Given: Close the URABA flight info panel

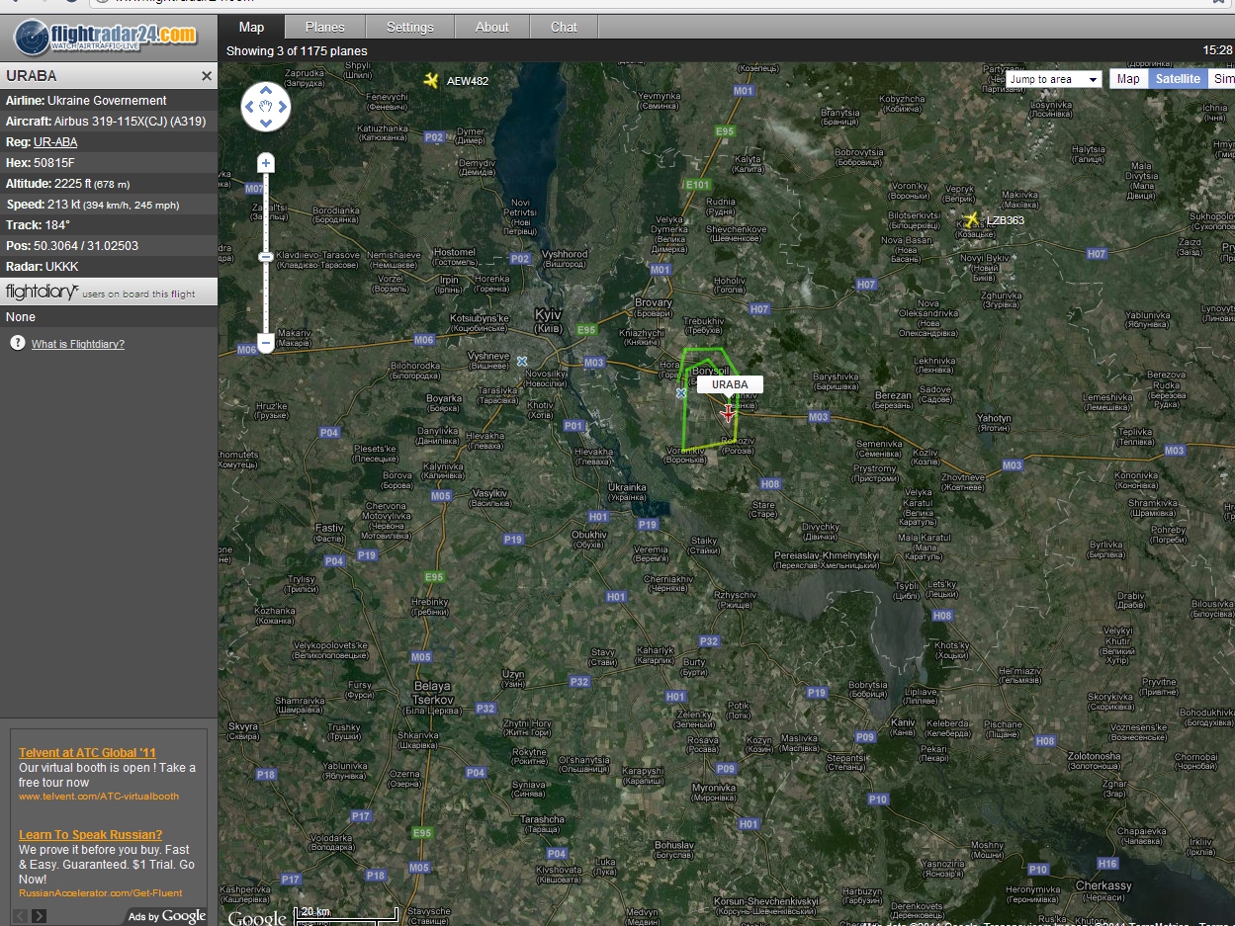Looking at the screenshot, I should tap(207, 76).
